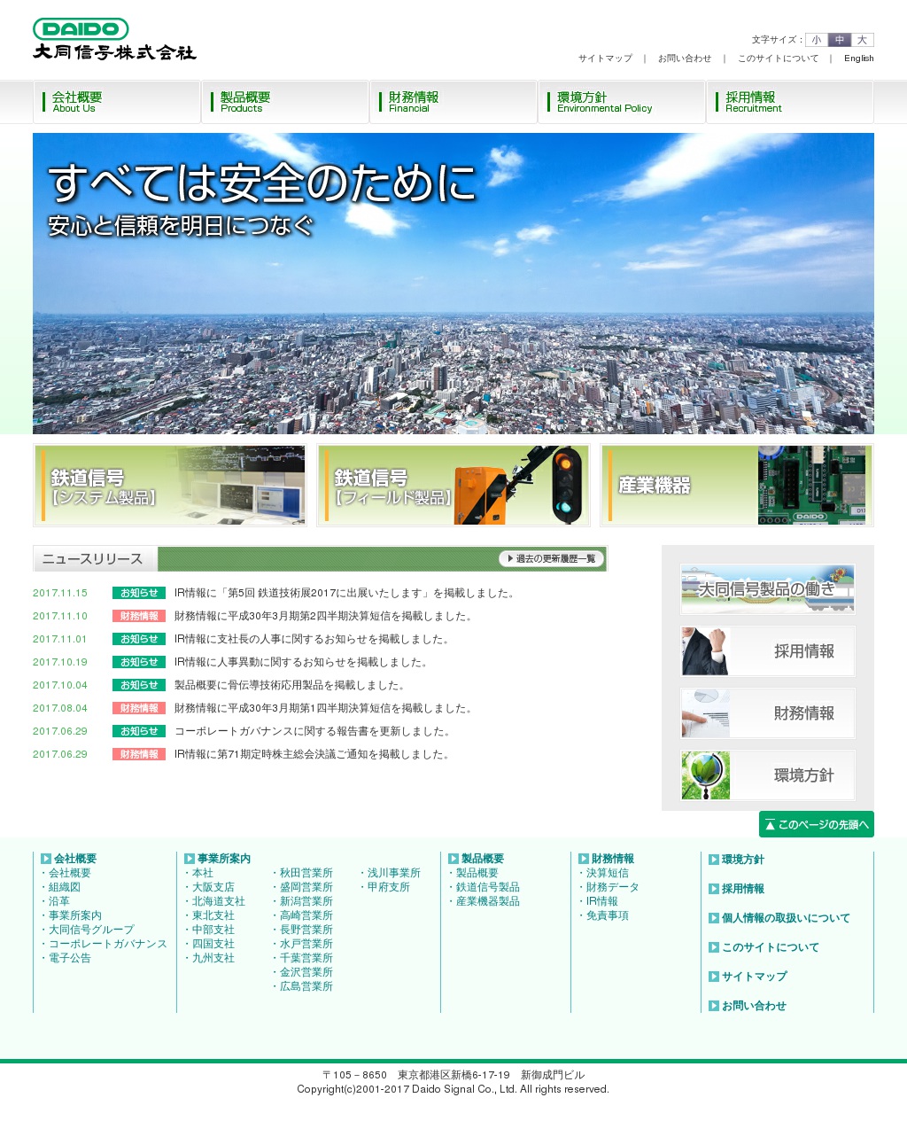The width and height of the screenshot is (907, 1121).
Task: Open footer 個人情報の取扱いについて link
Action: [785, 918]
